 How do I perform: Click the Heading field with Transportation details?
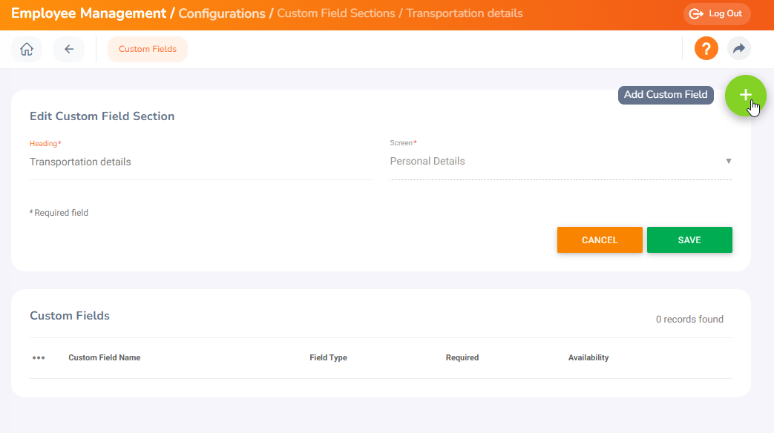click(x=200, y=162)
